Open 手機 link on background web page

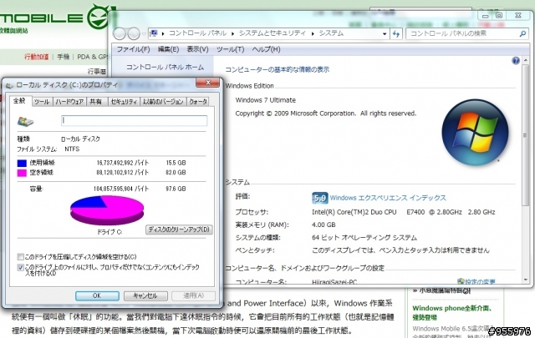[64, 57]
